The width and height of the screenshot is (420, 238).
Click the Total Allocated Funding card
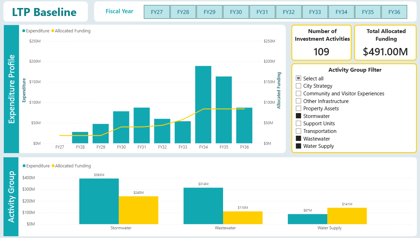(385, 42)
